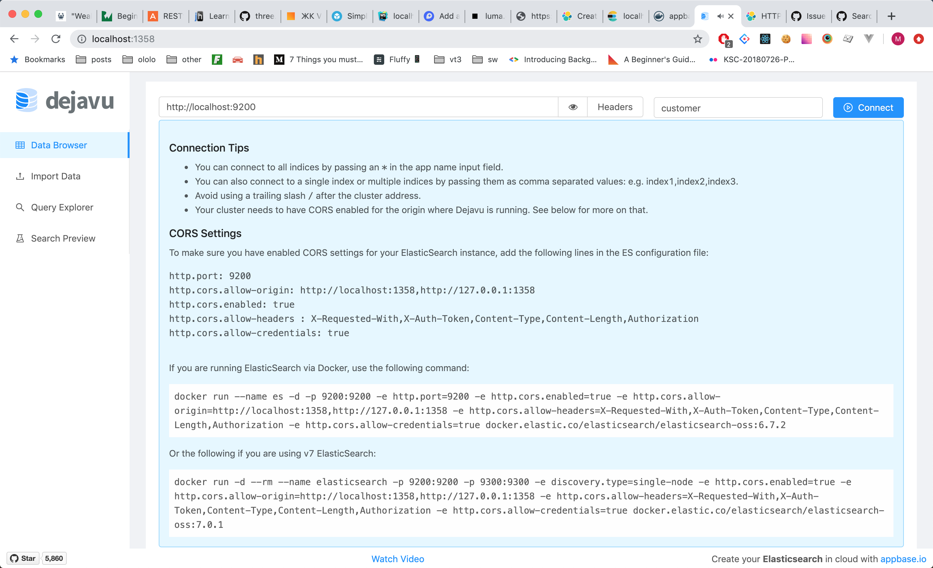
Task: Open the Data Browser panel
Action: pyautogui.click(x=58, y=145)
